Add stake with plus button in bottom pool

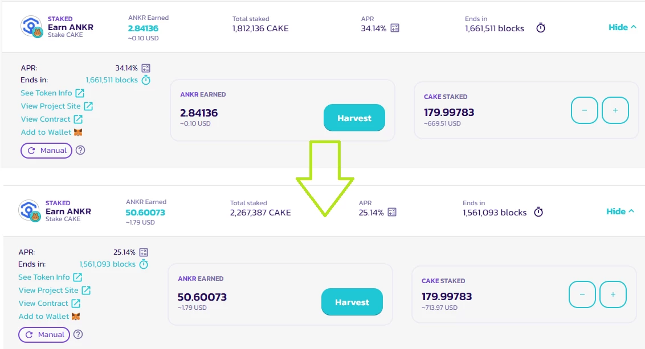(613, 294)
